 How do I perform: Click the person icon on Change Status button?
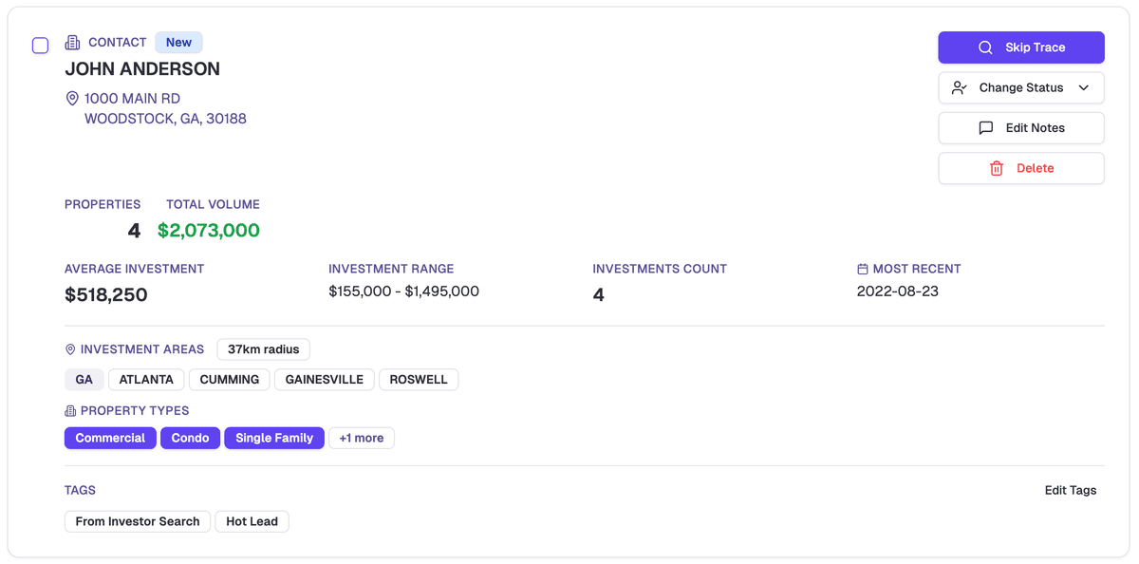pos(958,87)
